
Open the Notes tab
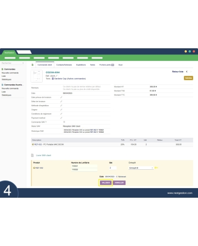click(92, 65)
